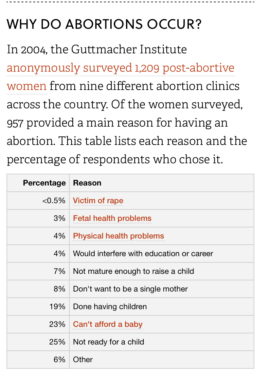Click the "<0.5%" percentage cell
Viewport: 271px width, 389px height.
[x=54, y=201]
